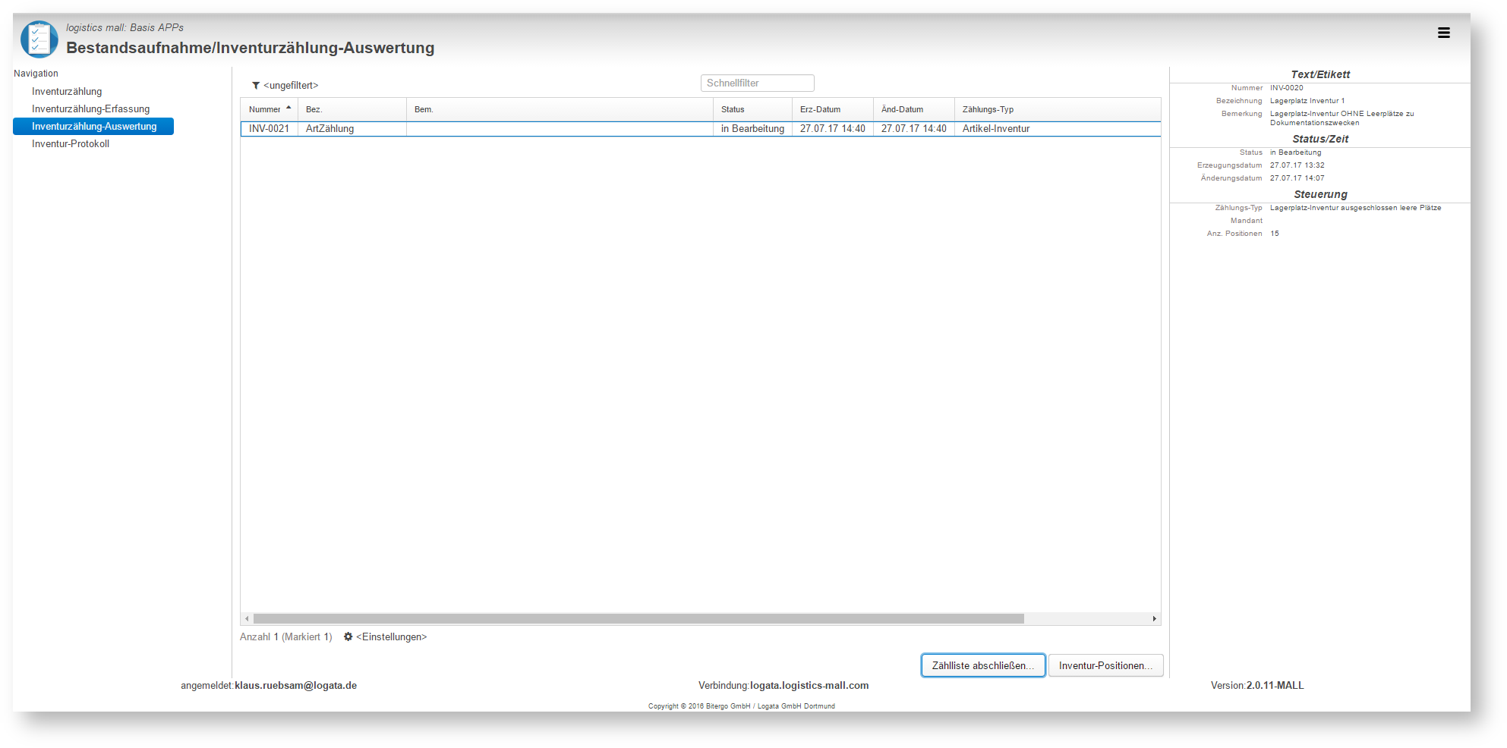Click the Änd-Datum cell of row INV-0021
The image size is (1507, 748).
(913, 128)
